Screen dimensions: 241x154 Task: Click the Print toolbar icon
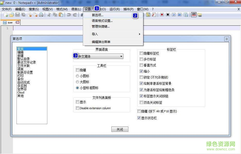point(41,15)
